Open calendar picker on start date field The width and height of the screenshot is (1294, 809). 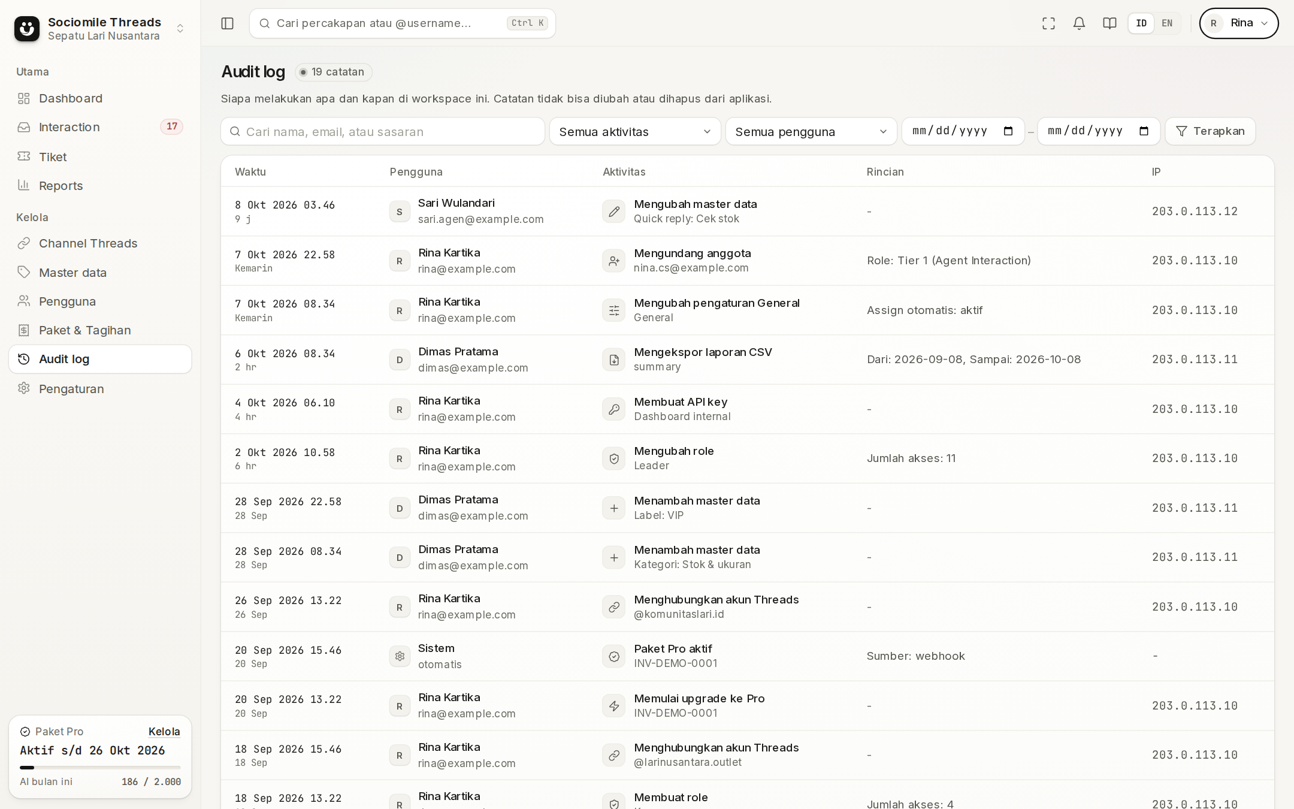1008,131
